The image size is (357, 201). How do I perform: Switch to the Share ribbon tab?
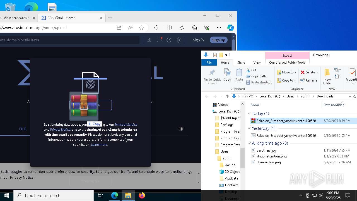[241, 63]
